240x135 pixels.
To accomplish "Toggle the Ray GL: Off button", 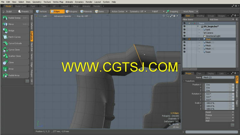I will pyautogui.click(x=82, y=16).
